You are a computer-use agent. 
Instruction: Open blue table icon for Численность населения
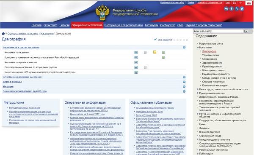click(136, 52)
